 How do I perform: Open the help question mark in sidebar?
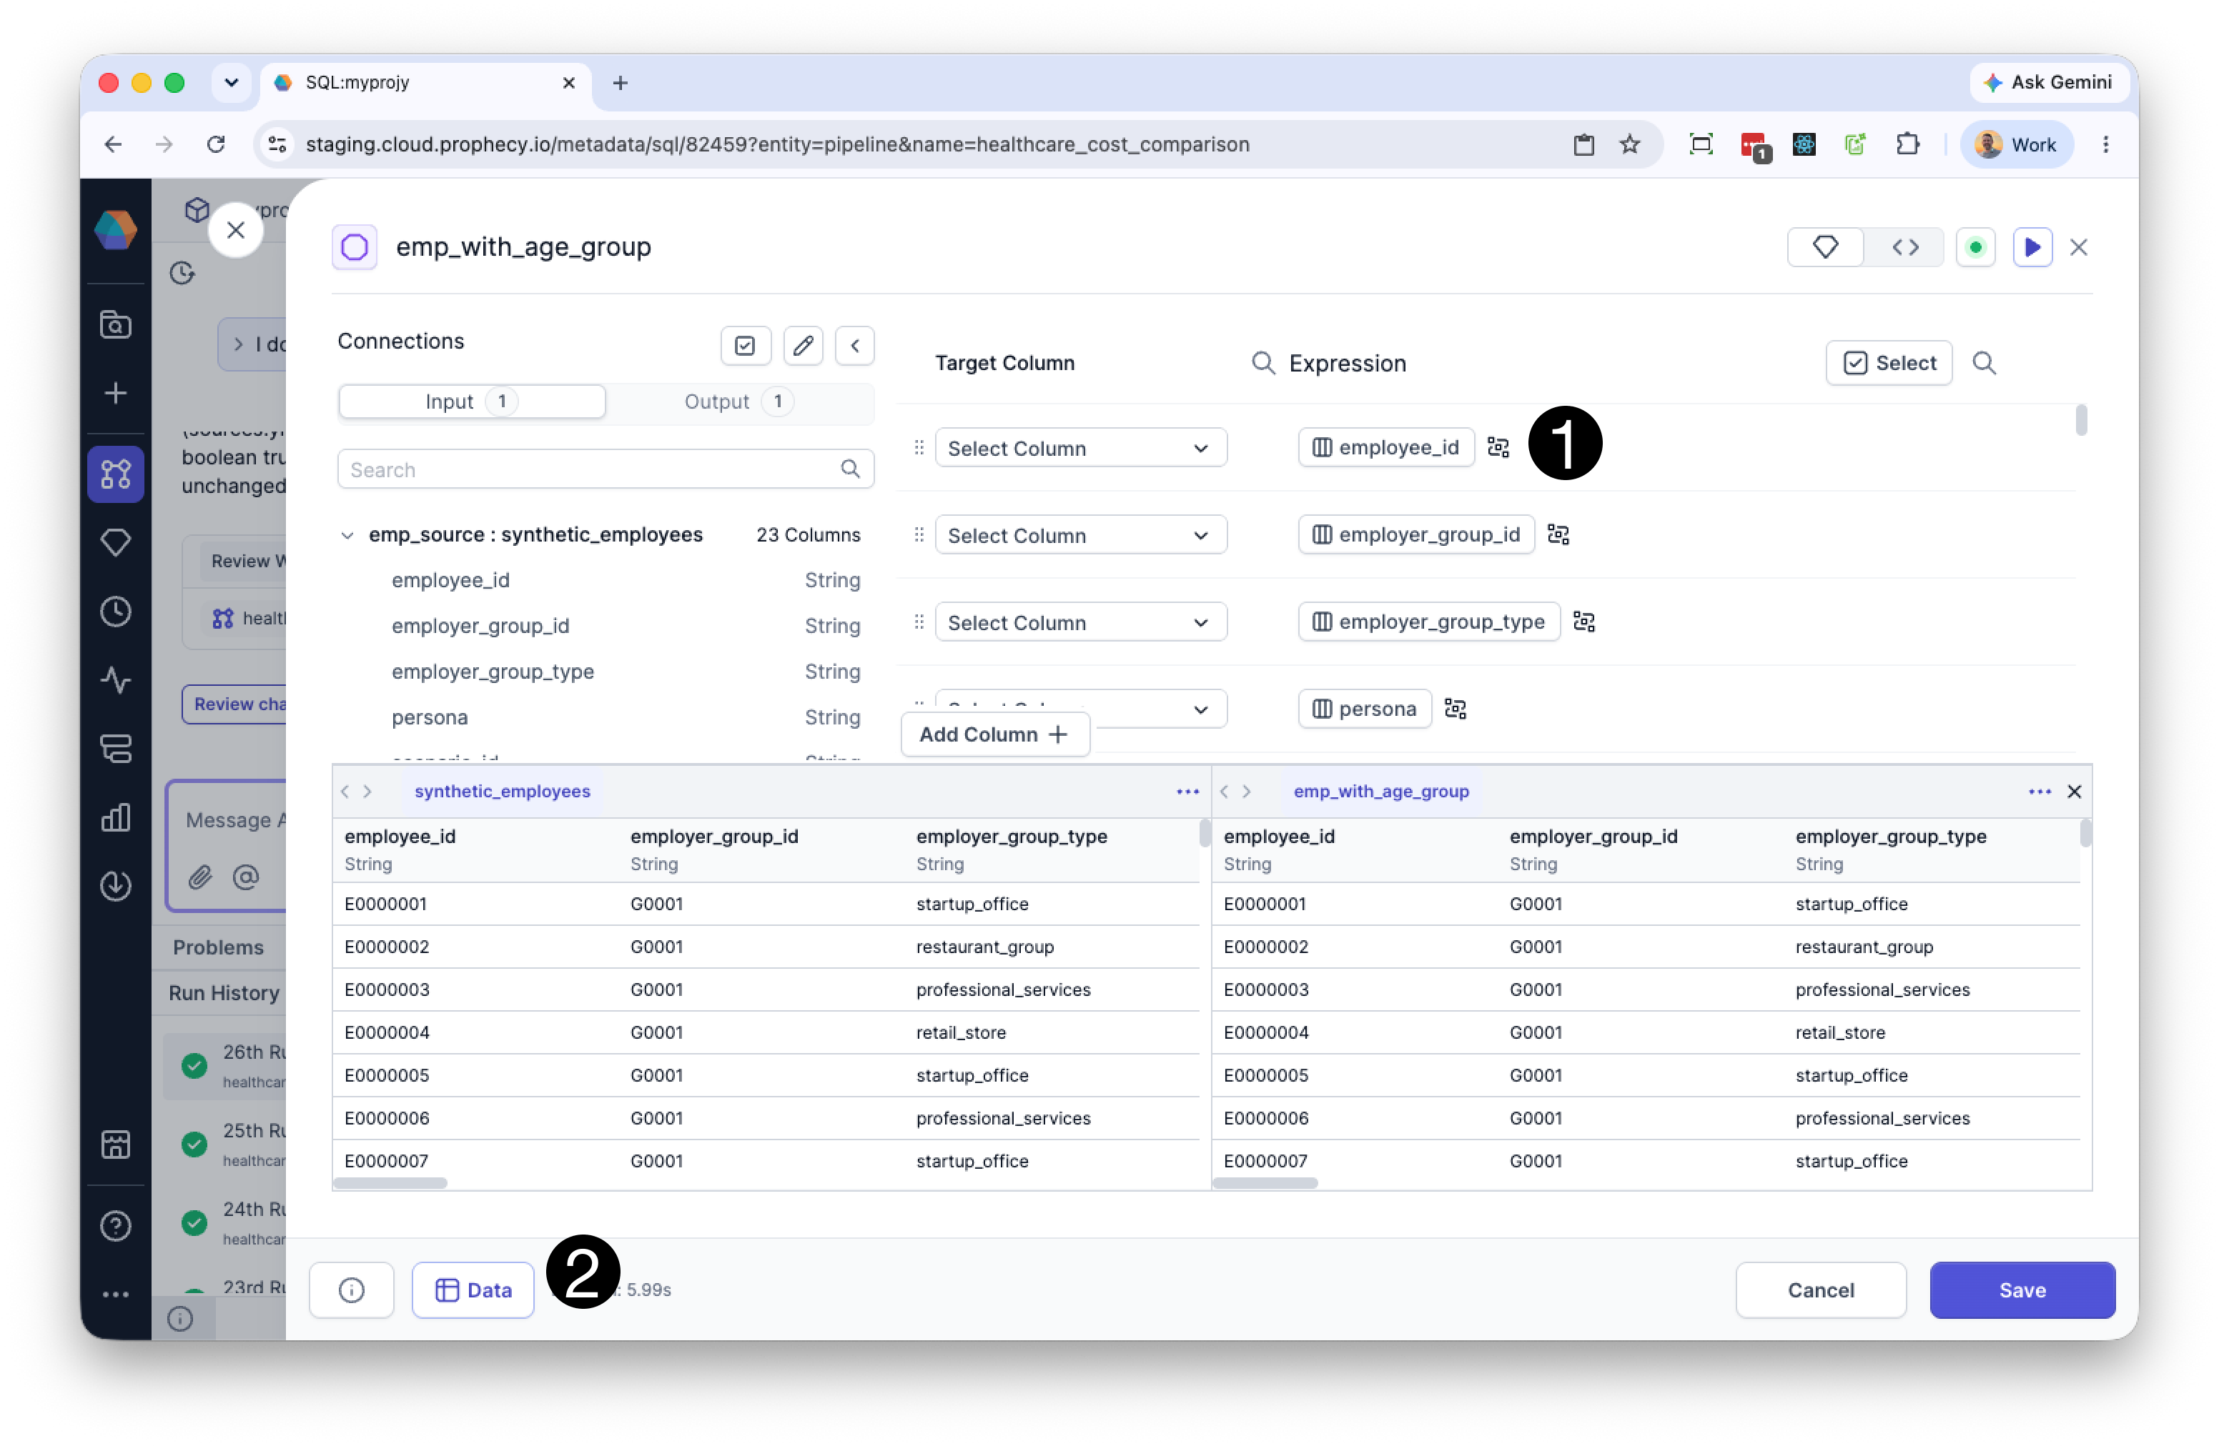[x=116, y=1226]
